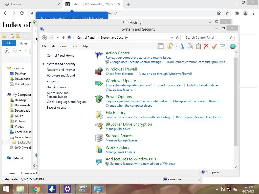The height and width of the screenshot is (194, 259).
Task: Click scroll down arrow in Control Panel
Action: click(235, 167)
